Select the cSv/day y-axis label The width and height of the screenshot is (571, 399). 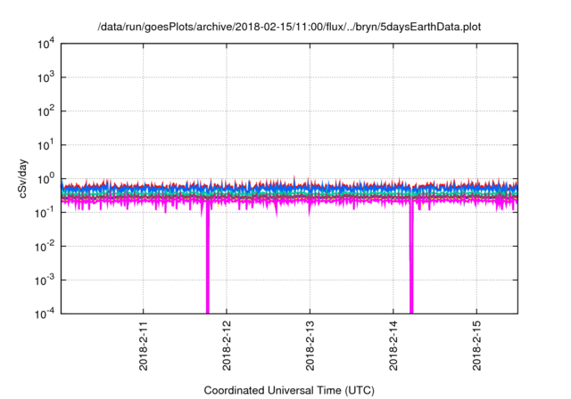coord(22,178)
